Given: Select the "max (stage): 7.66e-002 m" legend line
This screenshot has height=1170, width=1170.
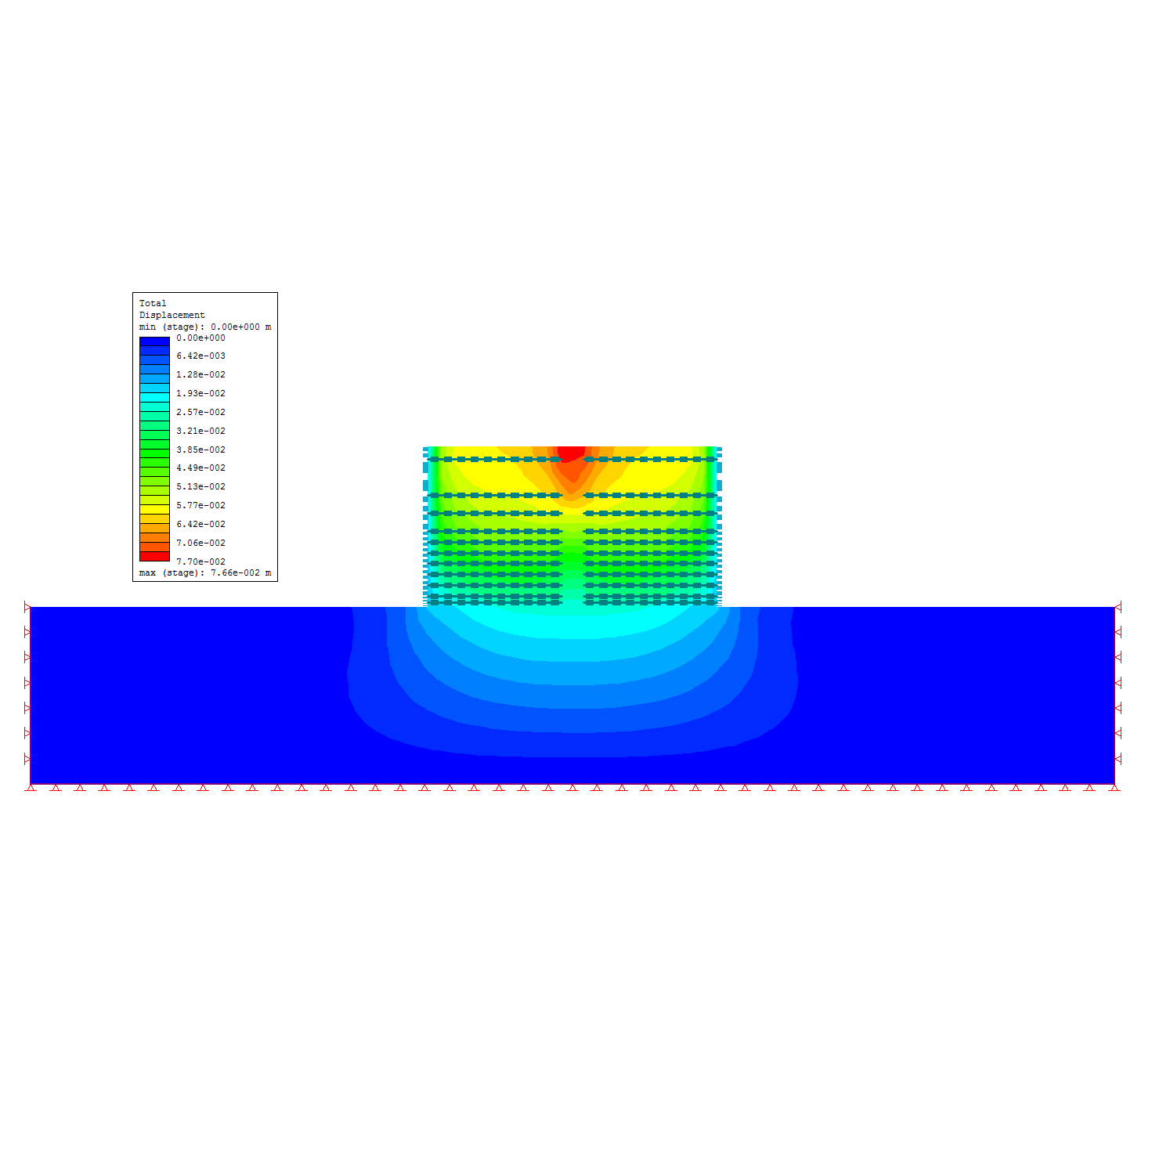Looking at the screenshot, I should [205, 572].
